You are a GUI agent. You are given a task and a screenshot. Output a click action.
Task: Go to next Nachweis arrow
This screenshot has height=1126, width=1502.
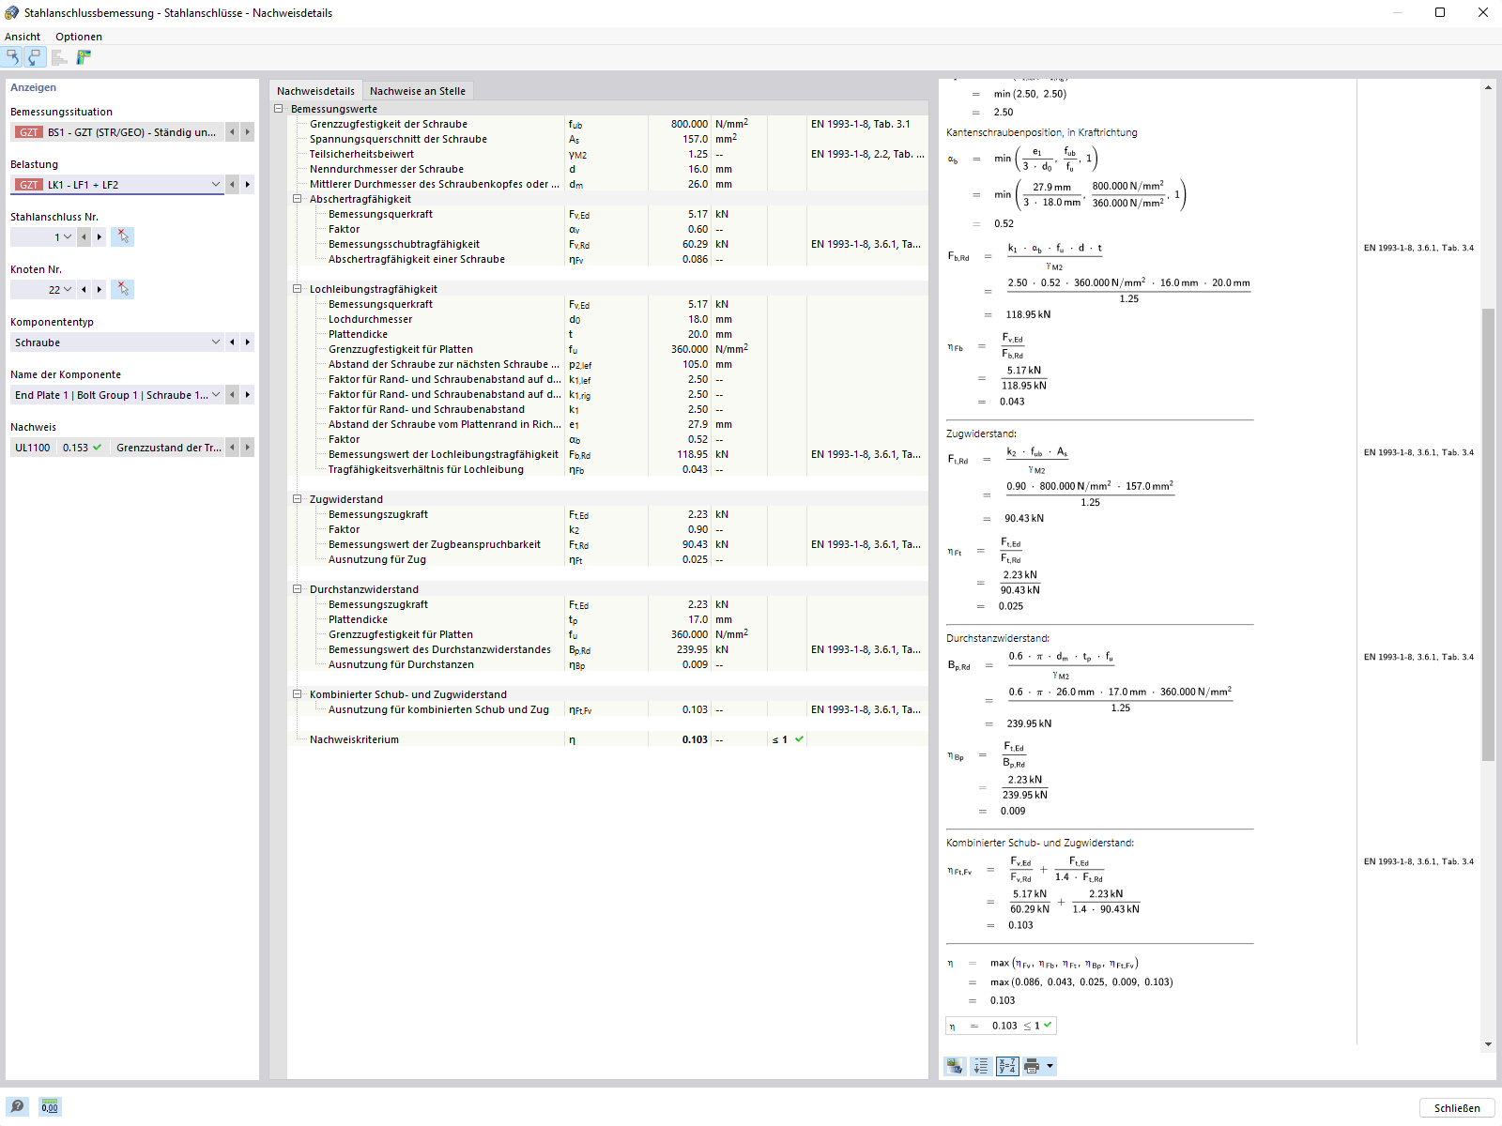pos(248,448)
